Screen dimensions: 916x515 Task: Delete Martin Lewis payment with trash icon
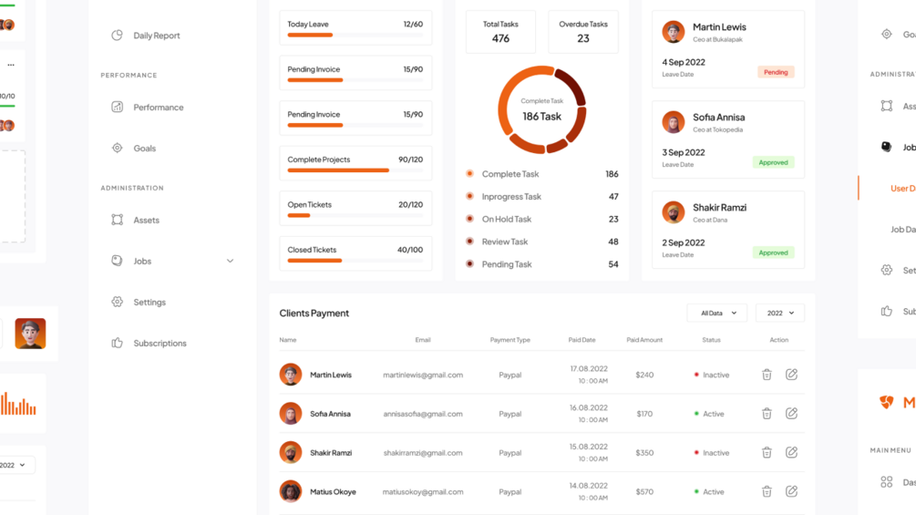(767, 375)
